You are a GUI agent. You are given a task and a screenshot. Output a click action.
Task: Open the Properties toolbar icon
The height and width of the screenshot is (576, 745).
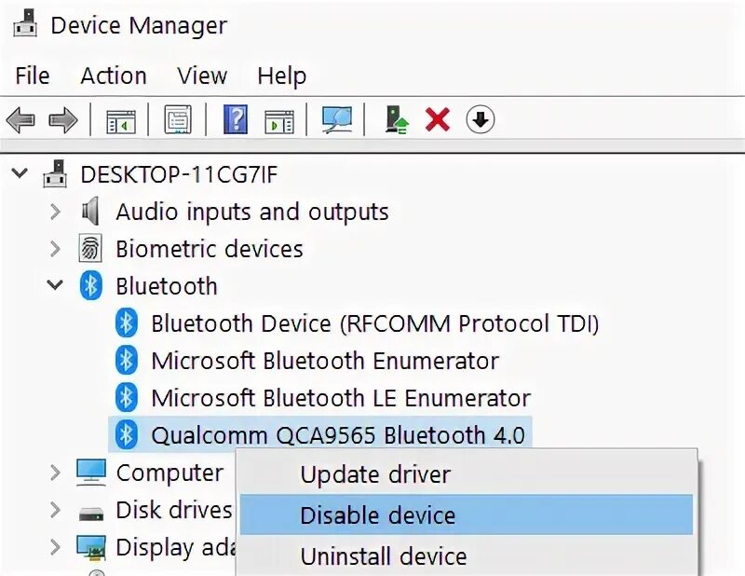click(178, 119)
